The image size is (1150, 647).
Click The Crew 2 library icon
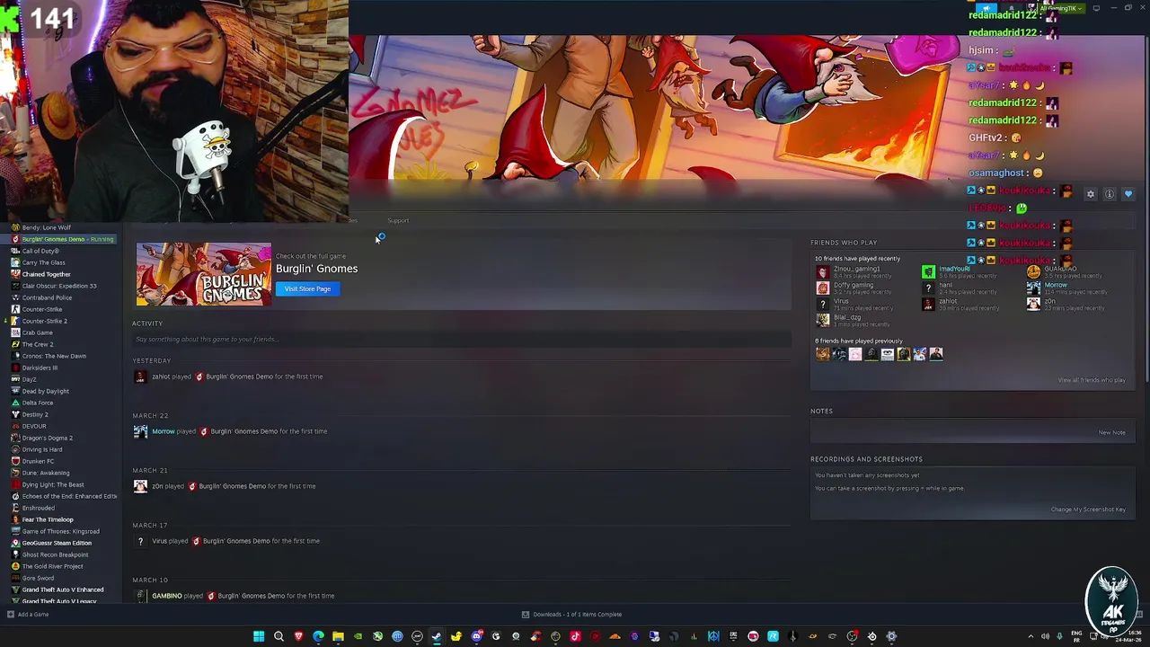(x=15, y=344)
